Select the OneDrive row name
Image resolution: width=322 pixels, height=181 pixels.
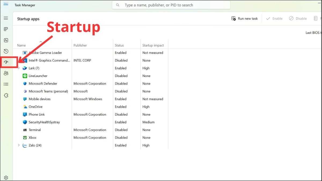(36, 107)
